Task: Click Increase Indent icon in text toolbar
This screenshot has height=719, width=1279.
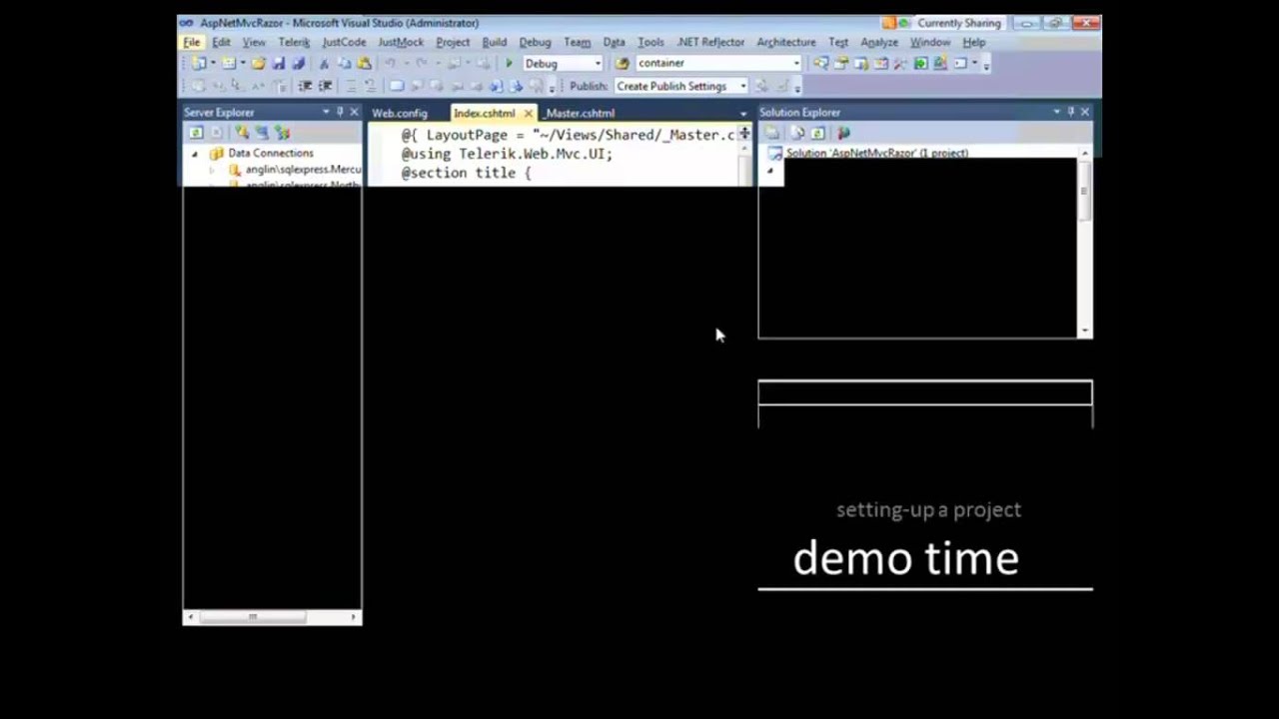Action: [x=325, y=86]
